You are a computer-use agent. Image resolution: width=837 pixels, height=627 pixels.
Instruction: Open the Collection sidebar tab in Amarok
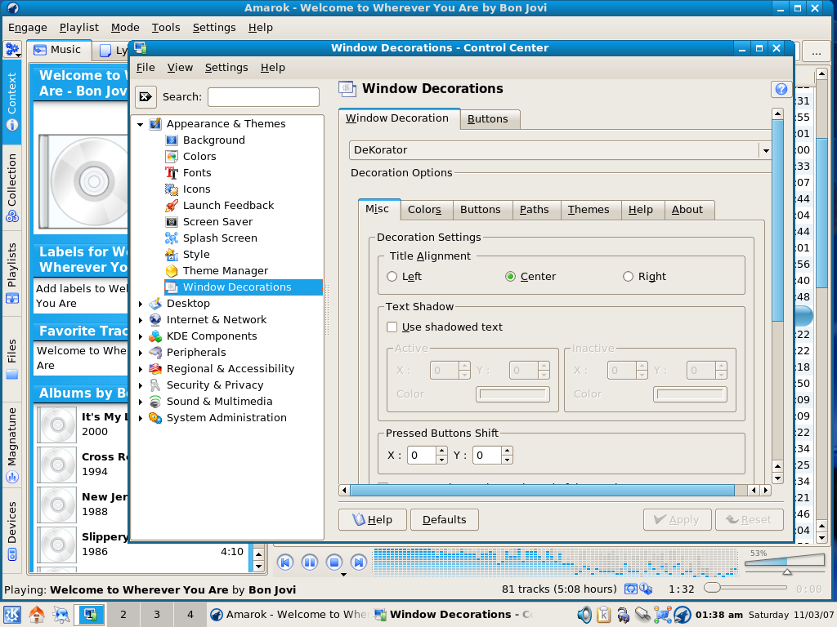11,188
